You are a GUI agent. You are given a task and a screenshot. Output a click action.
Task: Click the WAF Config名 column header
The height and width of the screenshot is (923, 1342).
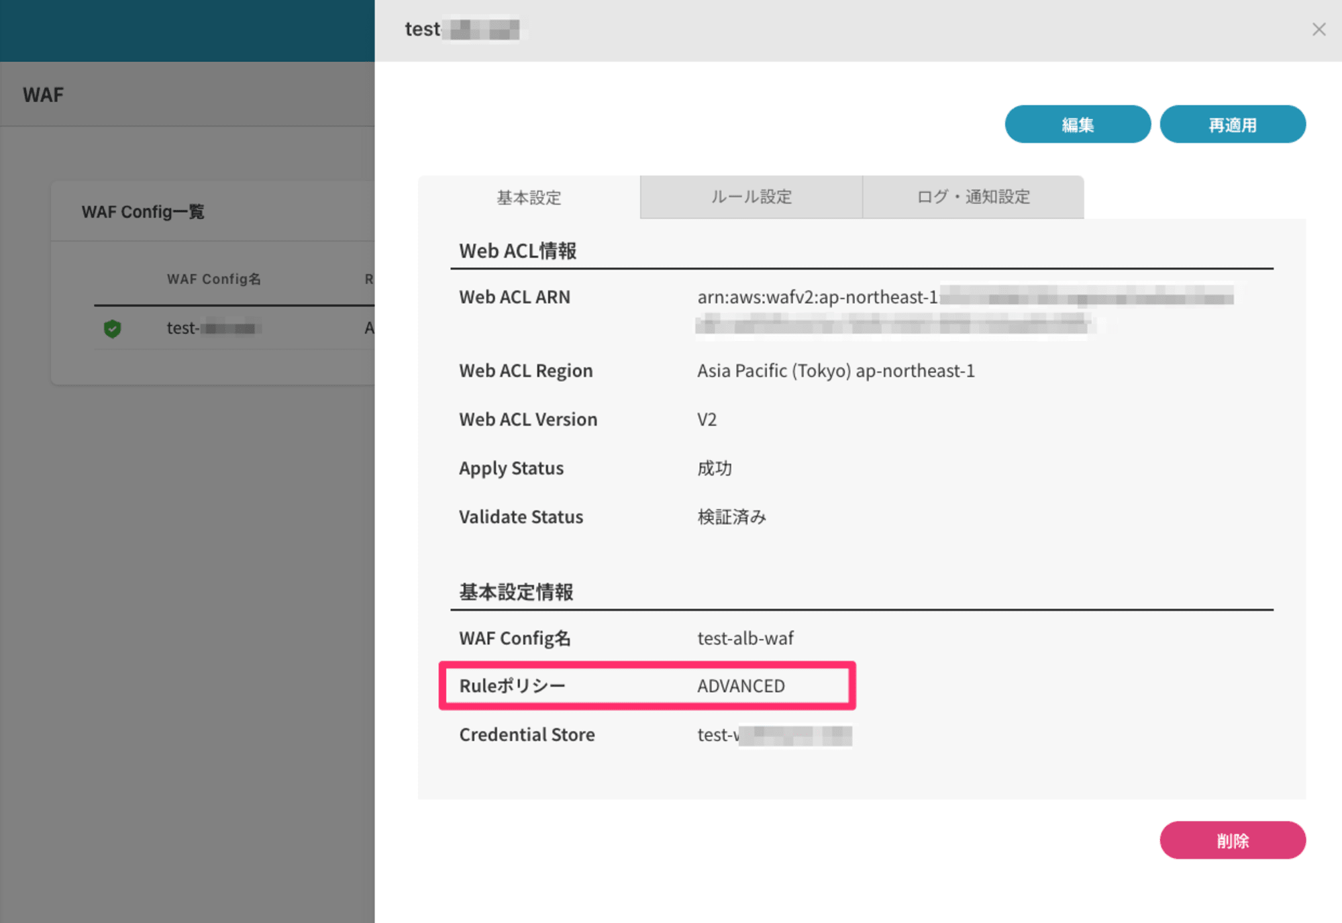pyautogui.click(x=214, y=279)
